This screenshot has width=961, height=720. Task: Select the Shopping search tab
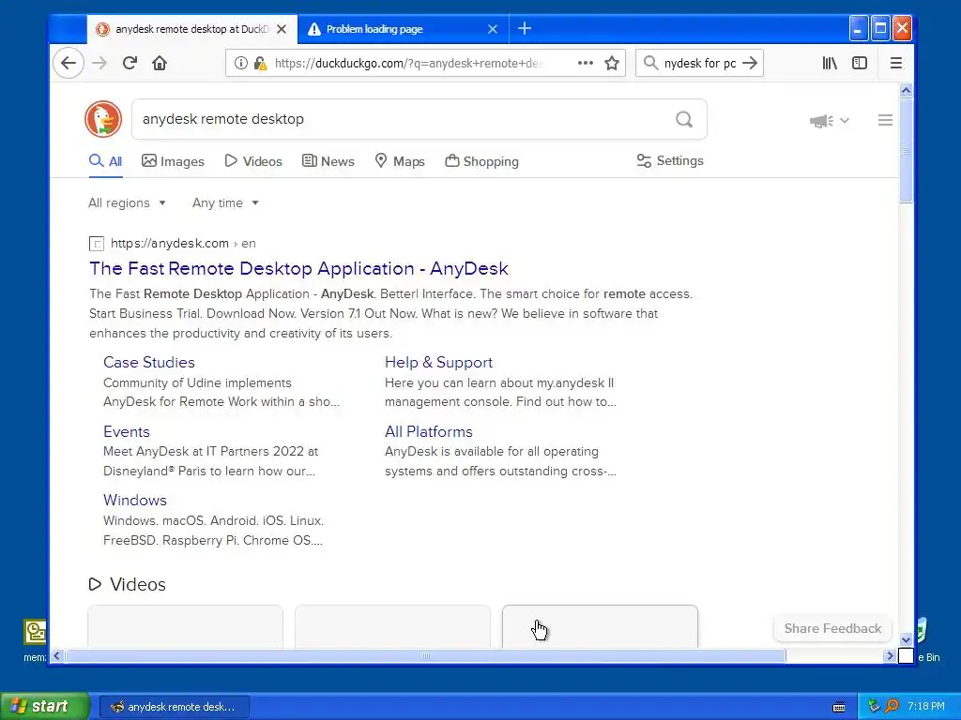(x=481, y=161)
